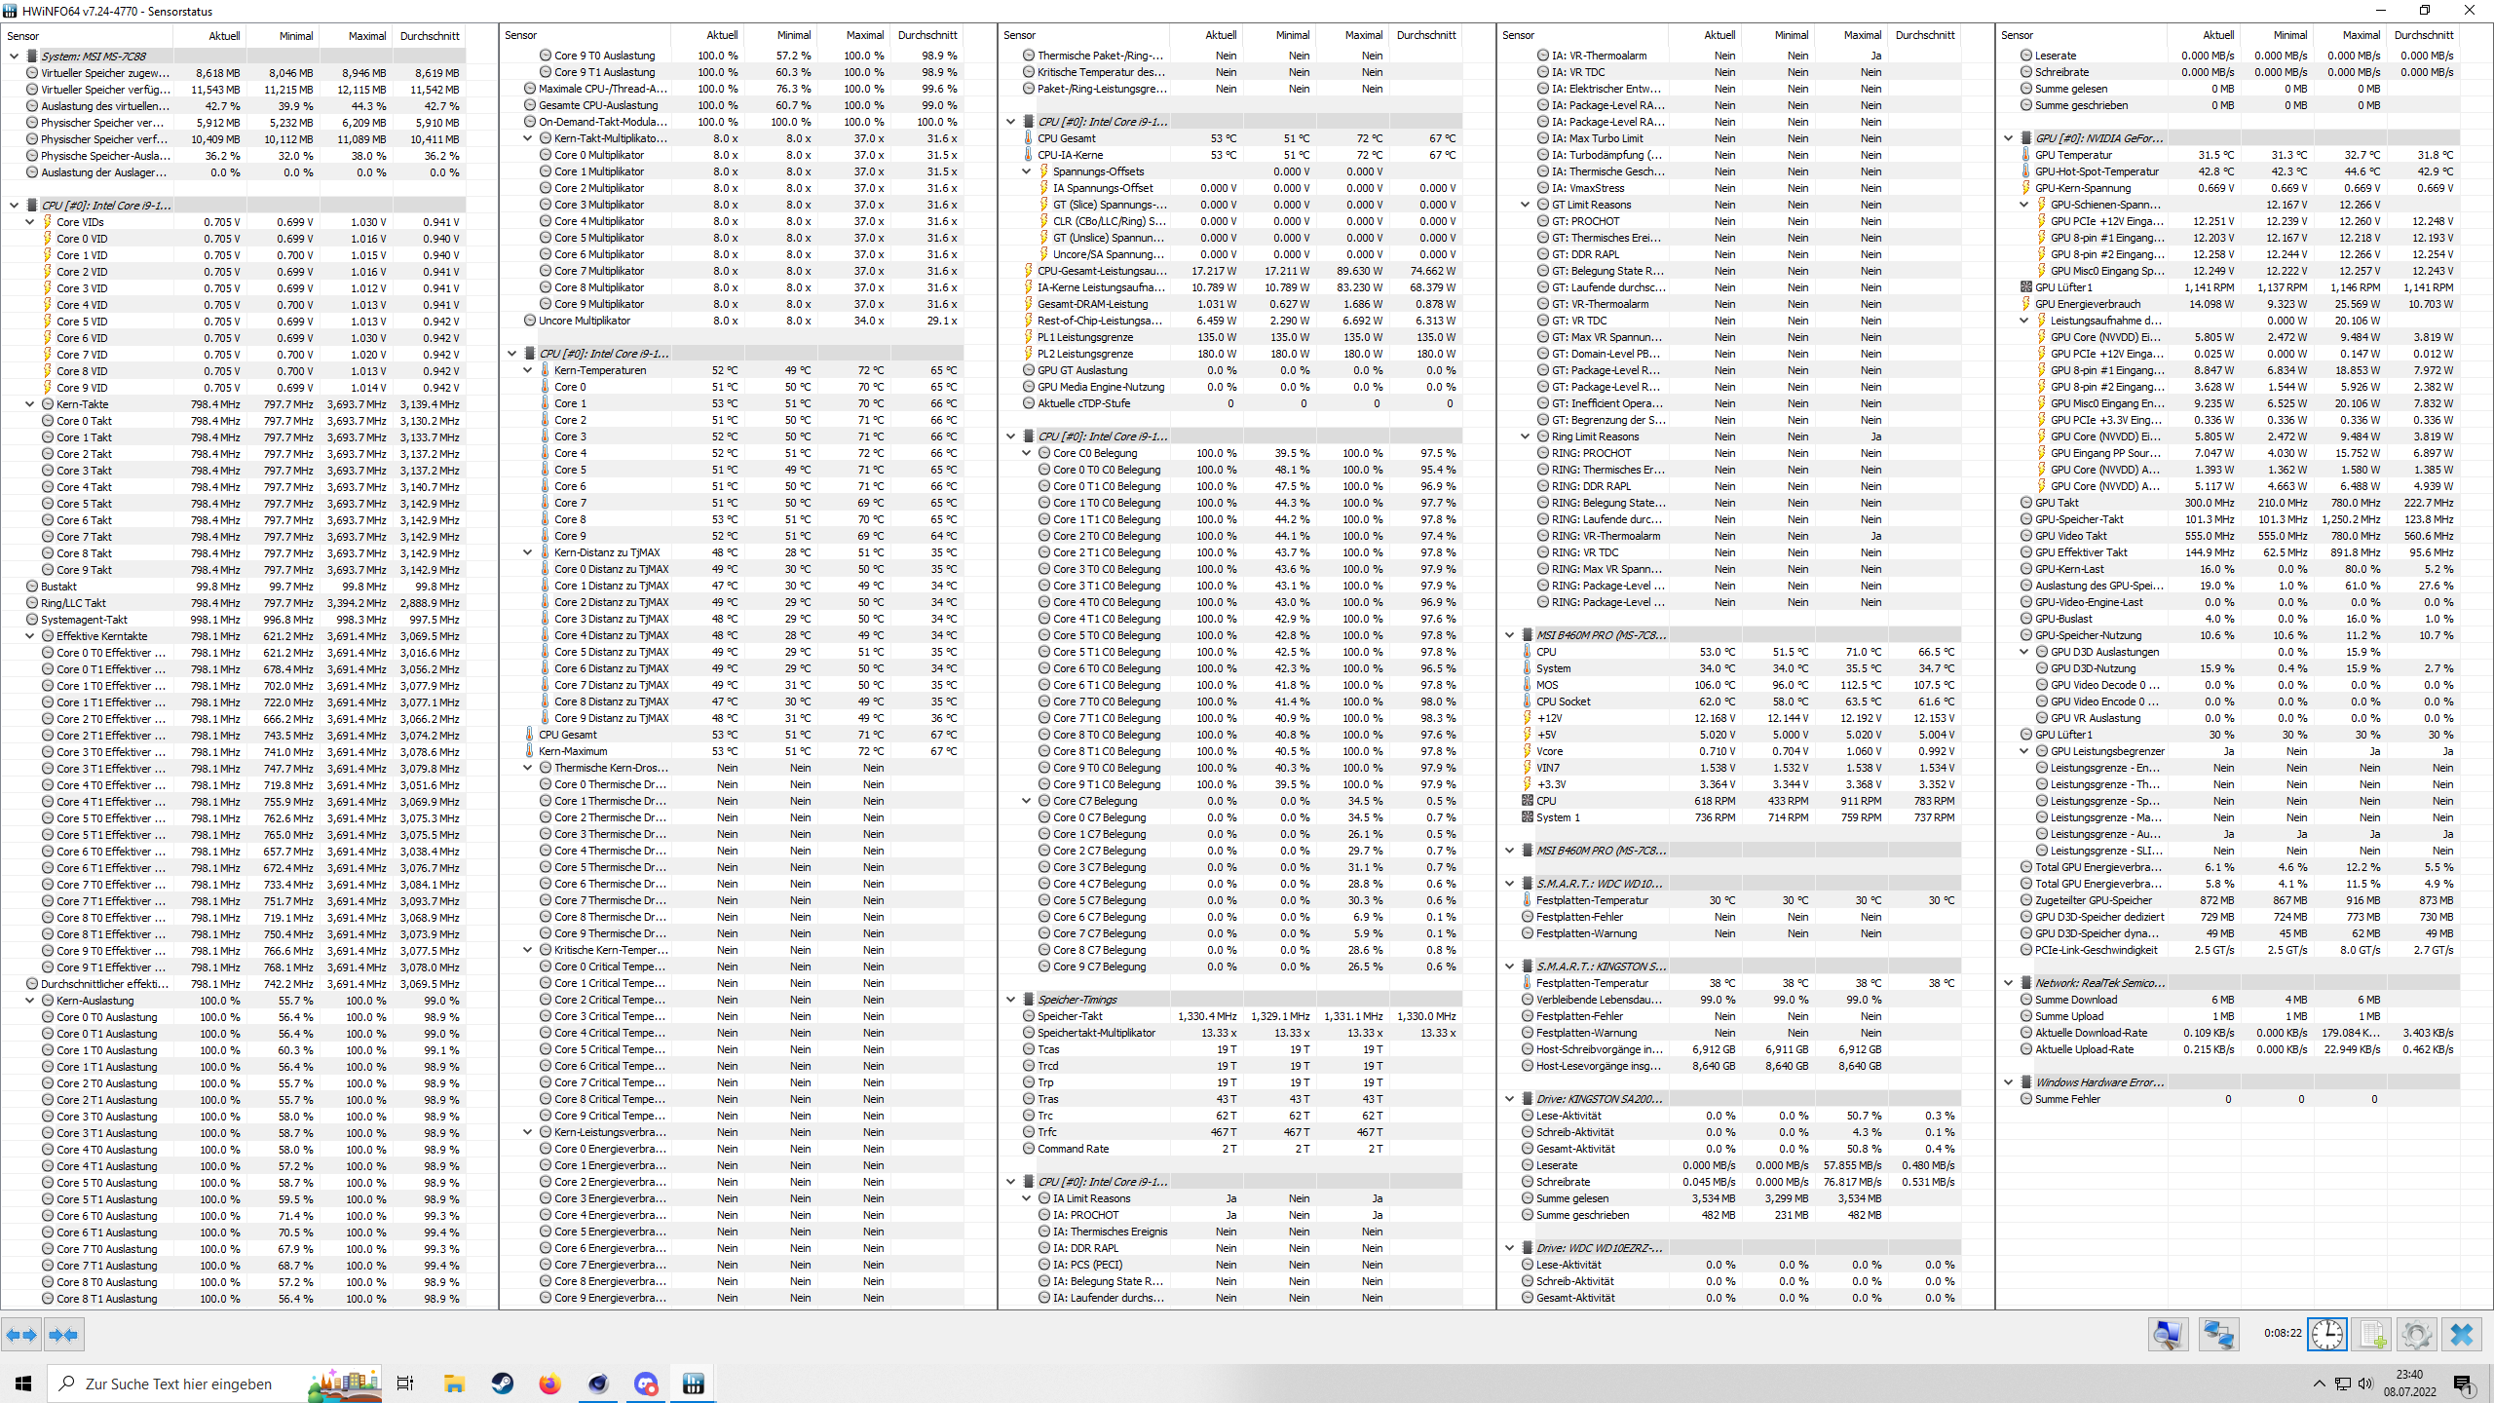Click the HWiNFO64 icon in the taskbar

point(695,1384)
